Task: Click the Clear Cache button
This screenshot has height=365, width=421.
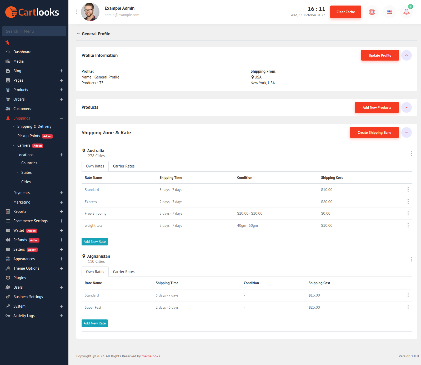Action: [x=345, y=12]
